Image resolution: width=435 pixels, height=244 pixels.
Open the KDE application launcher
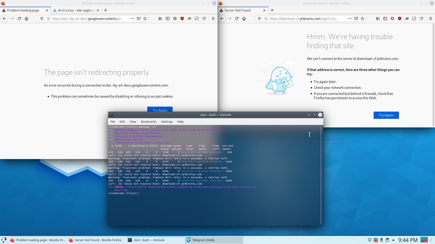4,240
